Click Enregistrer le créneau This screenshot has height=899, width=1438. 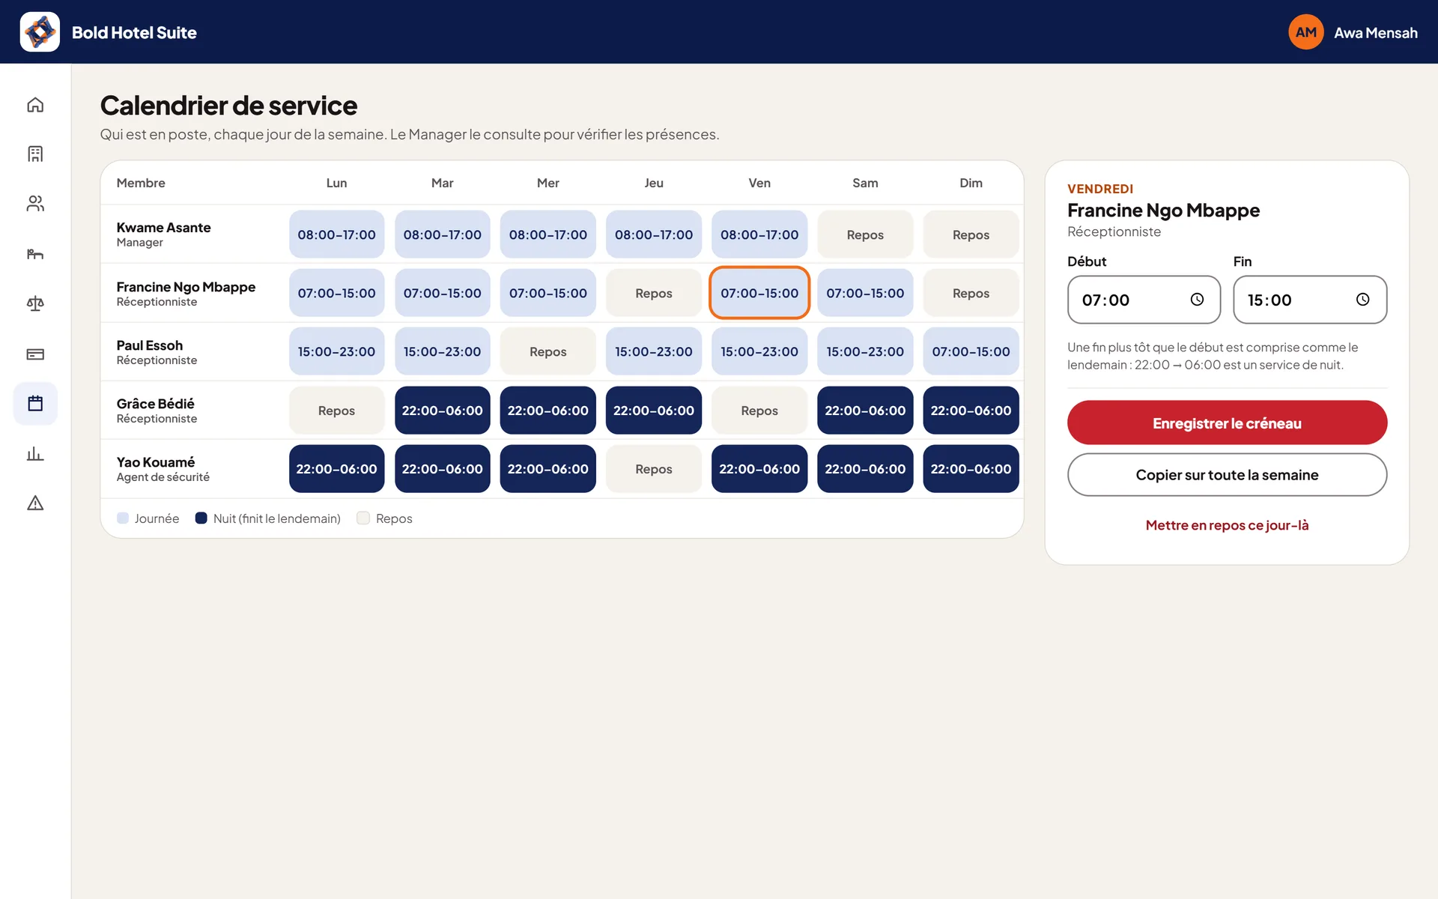tap(1227, 423)
